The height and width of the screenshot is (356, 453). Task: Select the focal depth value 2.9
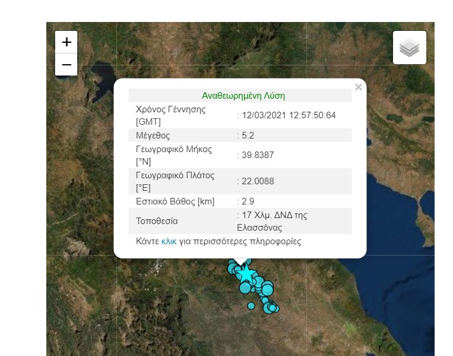point(246,201)
